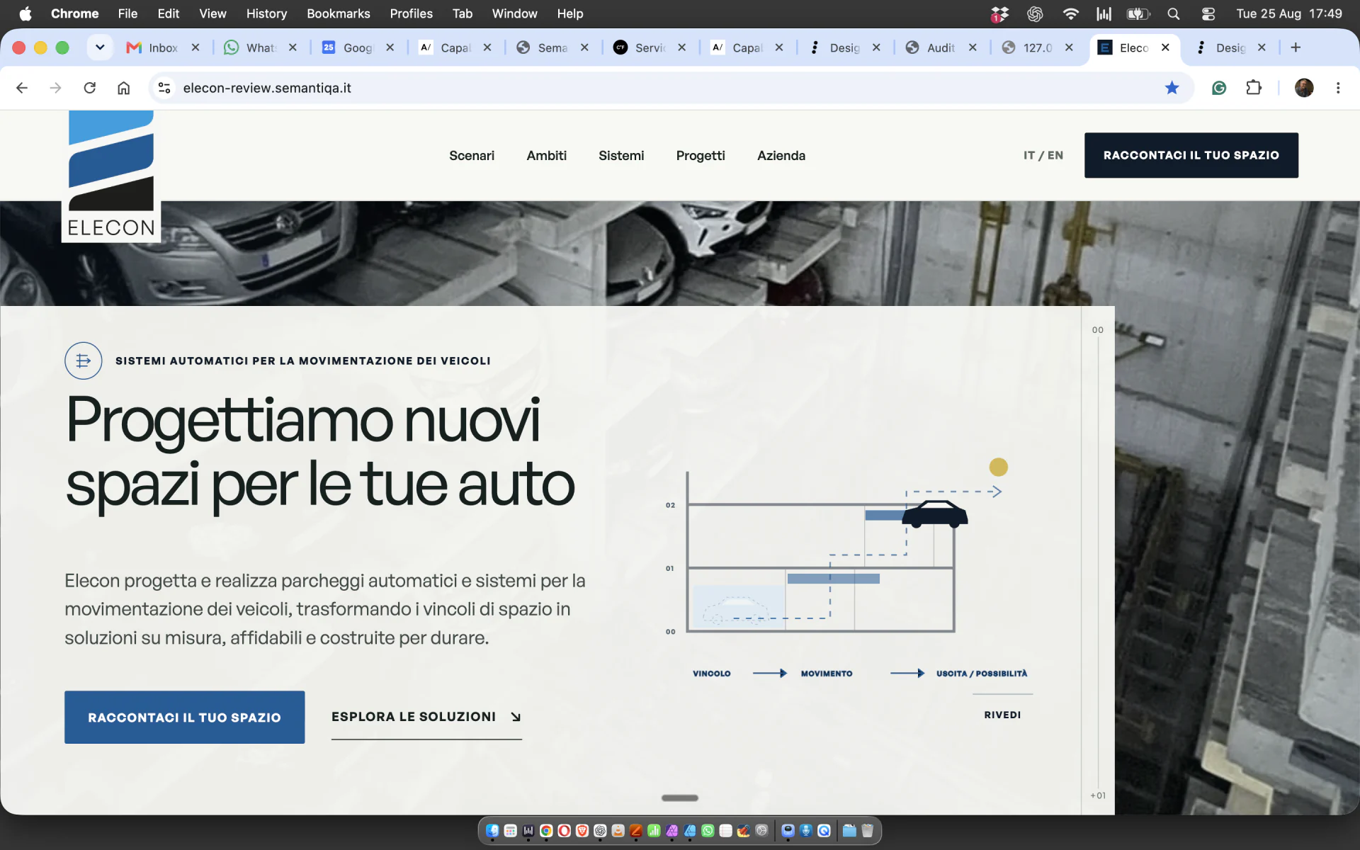Click Esplora le soluzioni link
Screen dimensions: 1360x850
point(426,717)
